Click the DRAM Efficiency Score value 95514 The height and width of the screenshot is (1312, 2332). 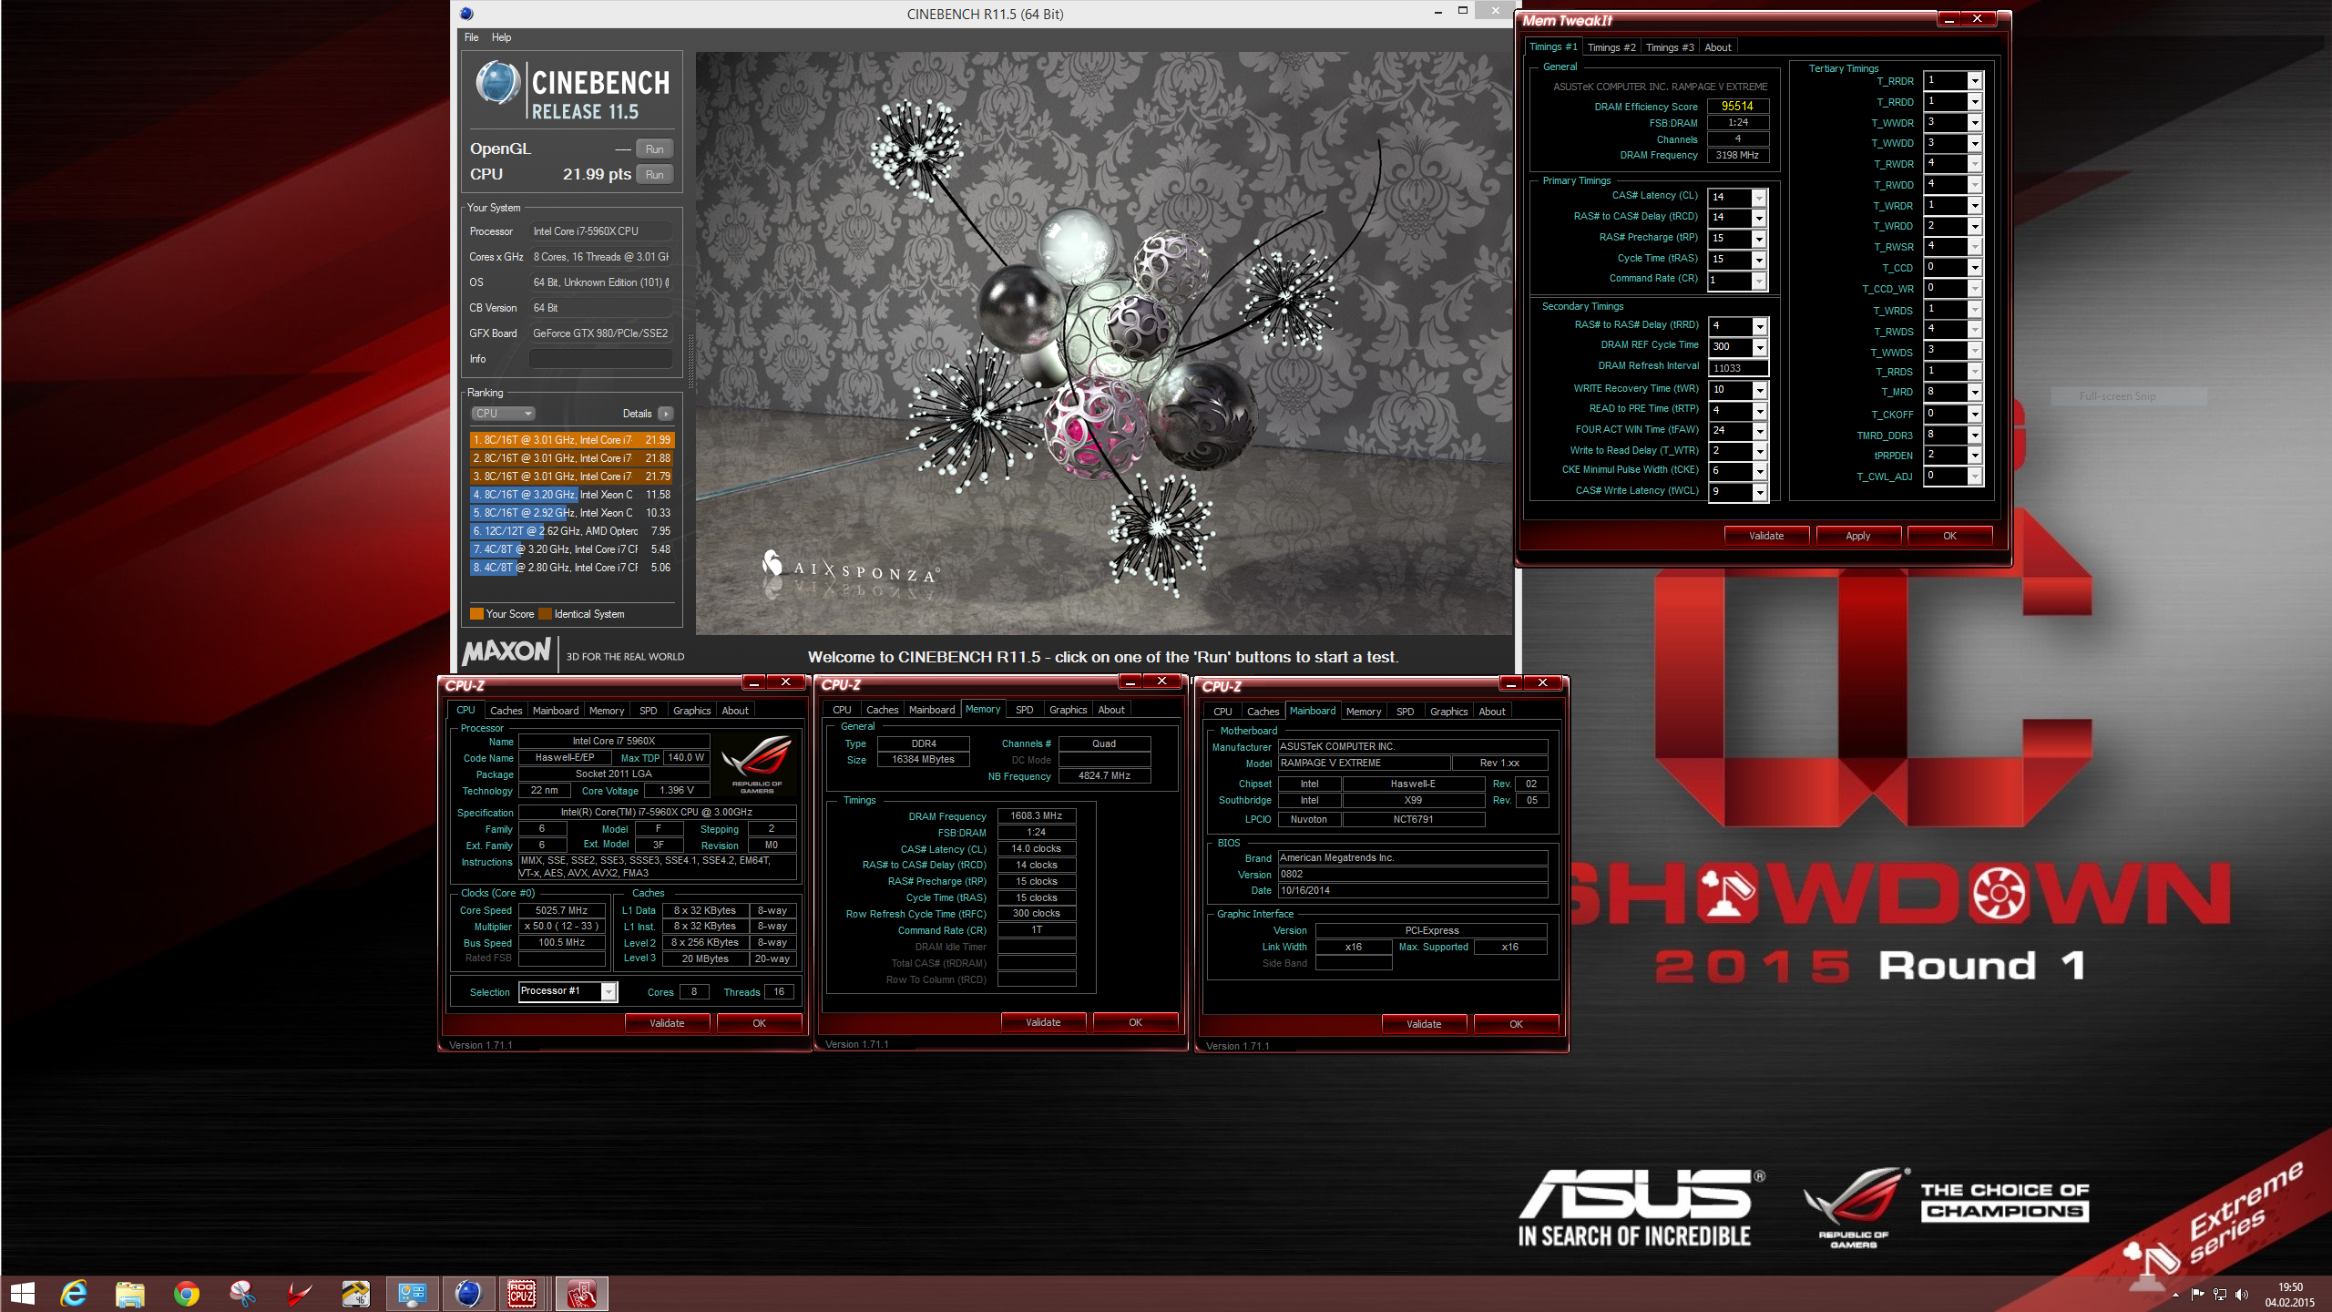tap(1737, 107)
